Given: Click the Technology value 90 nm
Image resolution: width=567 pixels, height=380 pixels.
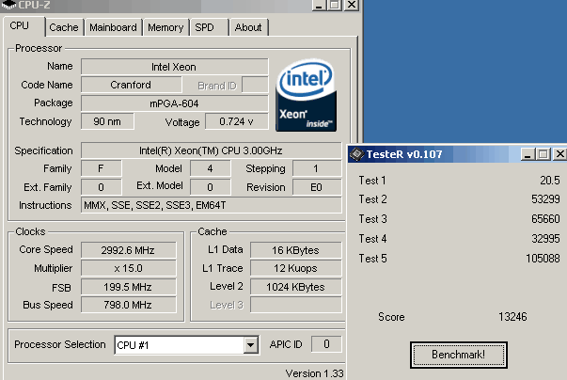Looking at the screenshot, I should 107,121.
